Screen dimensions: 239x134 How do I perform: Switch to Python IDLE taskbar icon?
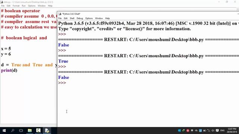[47, 131]
